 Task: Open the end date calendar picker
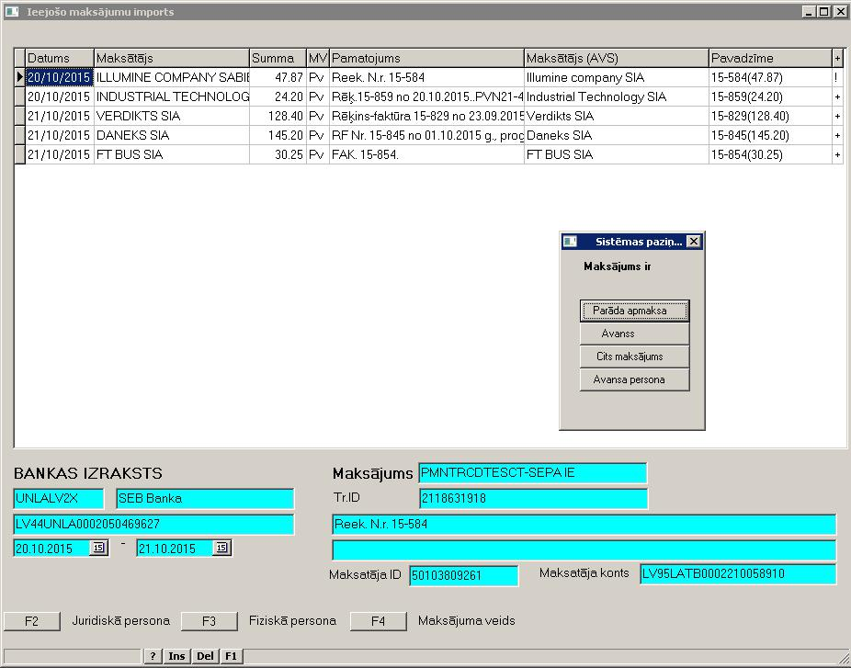pos(221,548)
